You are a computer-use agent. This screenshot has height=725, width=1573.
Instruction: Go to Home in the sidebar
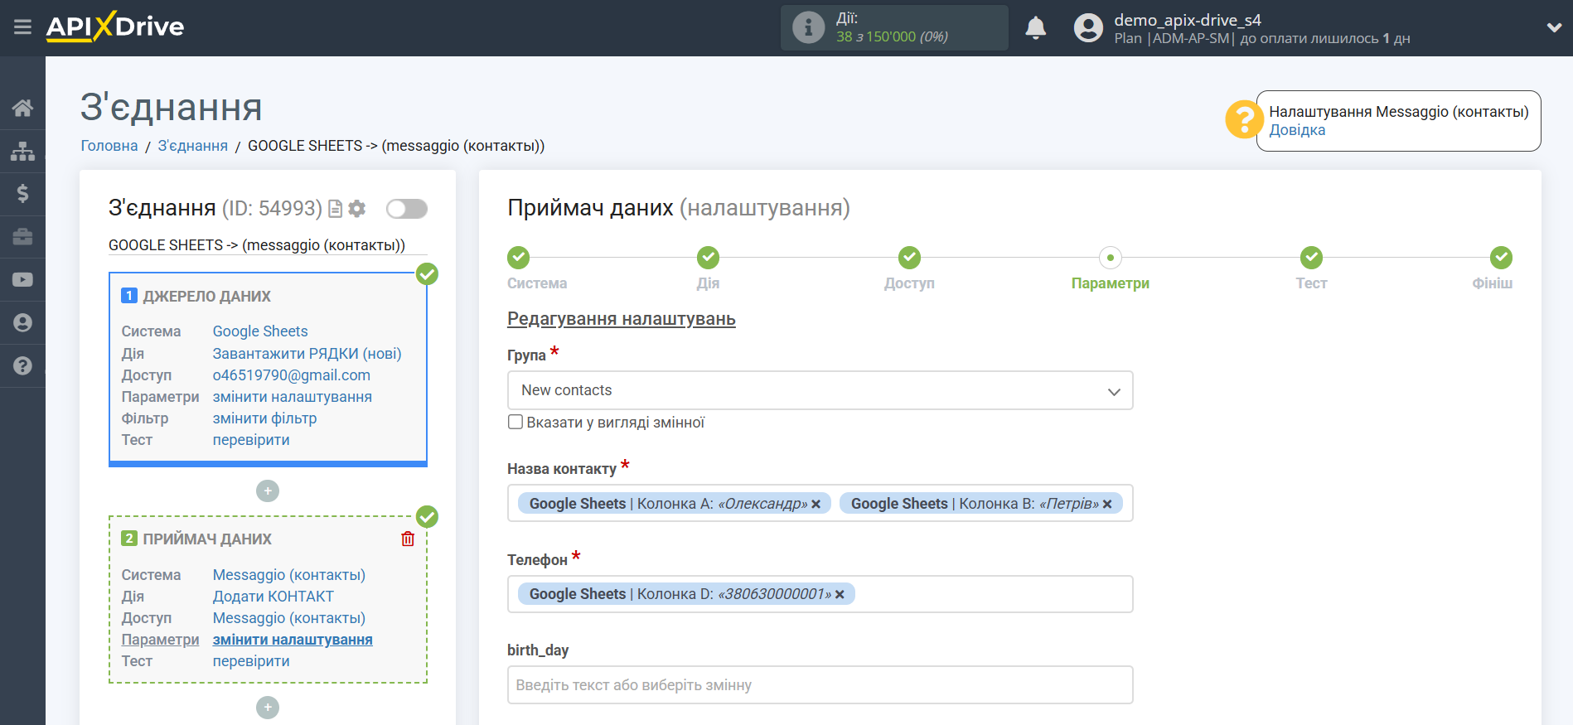point(22,108)
